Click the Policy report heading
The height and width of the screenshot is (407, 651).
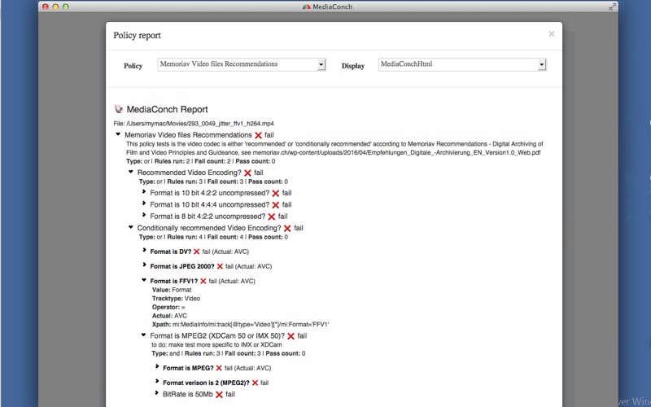137,35
